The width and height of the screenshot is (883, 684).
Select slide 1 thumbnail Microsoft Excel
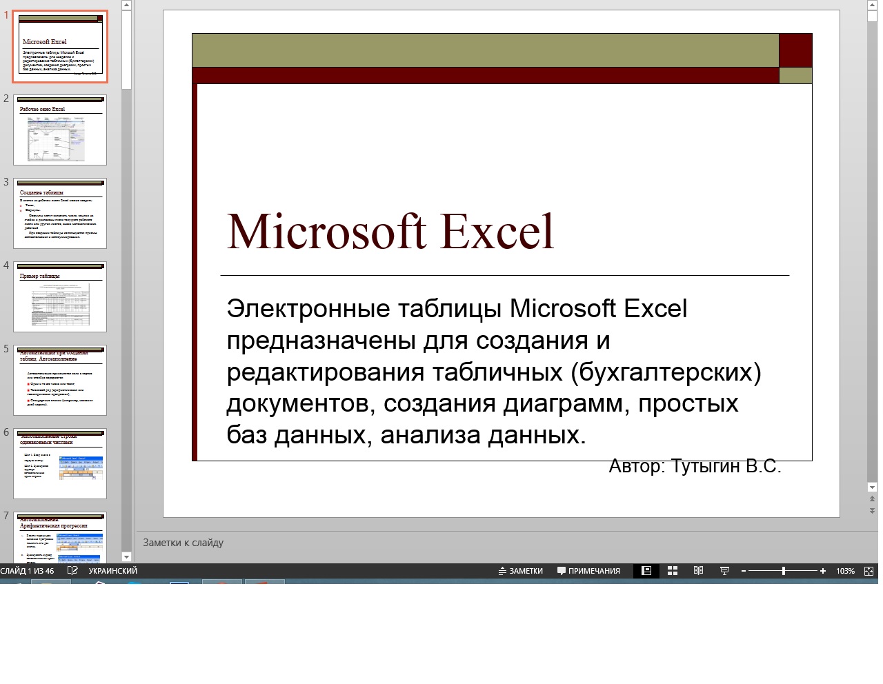pyautogui.click(x=60, y=47)
